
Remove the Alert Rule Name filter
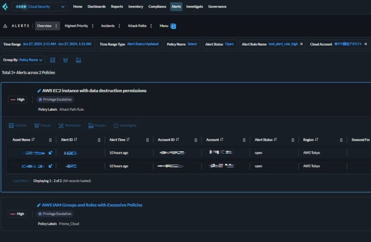(301, 44)
